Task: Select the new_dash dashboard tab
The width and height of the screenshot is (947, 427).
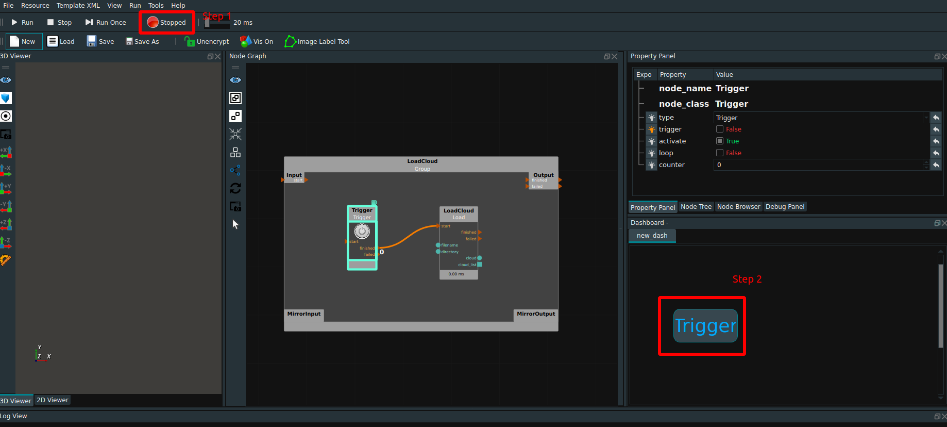Action: 652,236
